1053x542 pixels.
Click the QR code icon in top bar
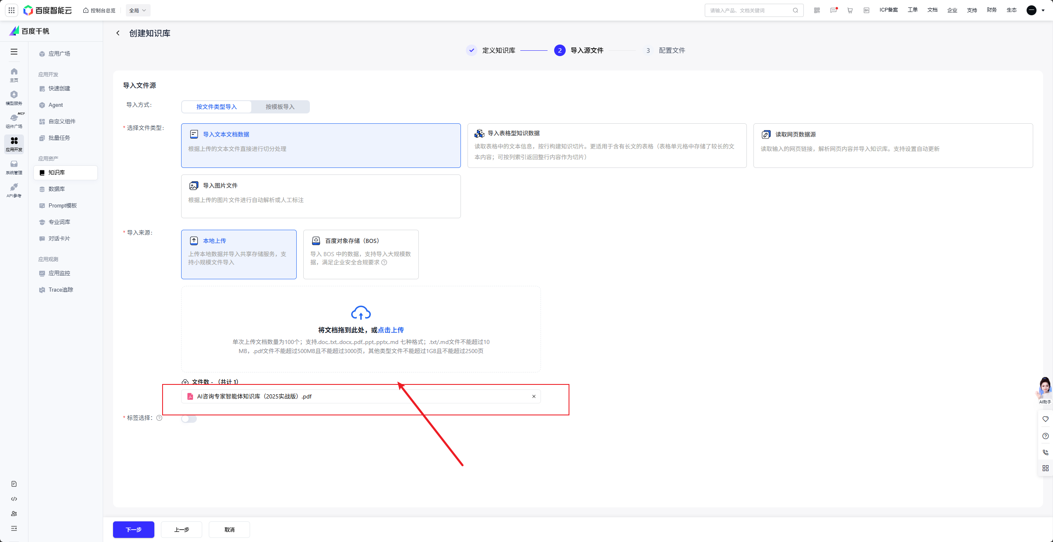(x=817, y=10)
